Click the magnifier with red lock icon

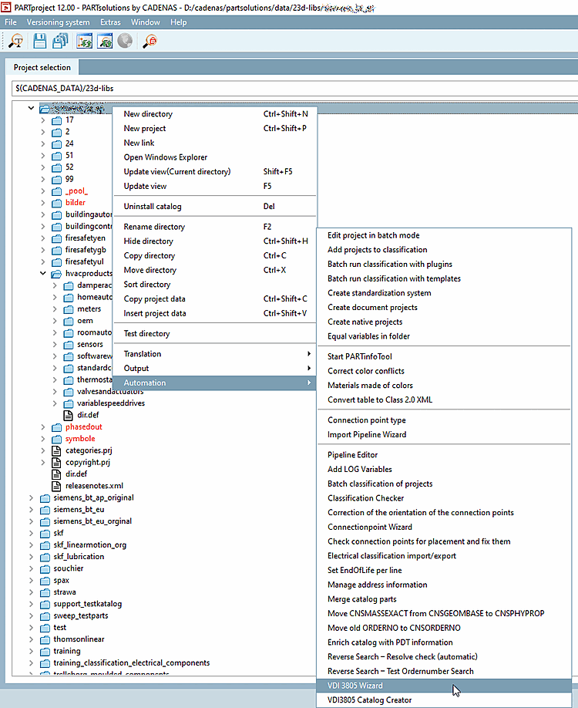[150, 41]
